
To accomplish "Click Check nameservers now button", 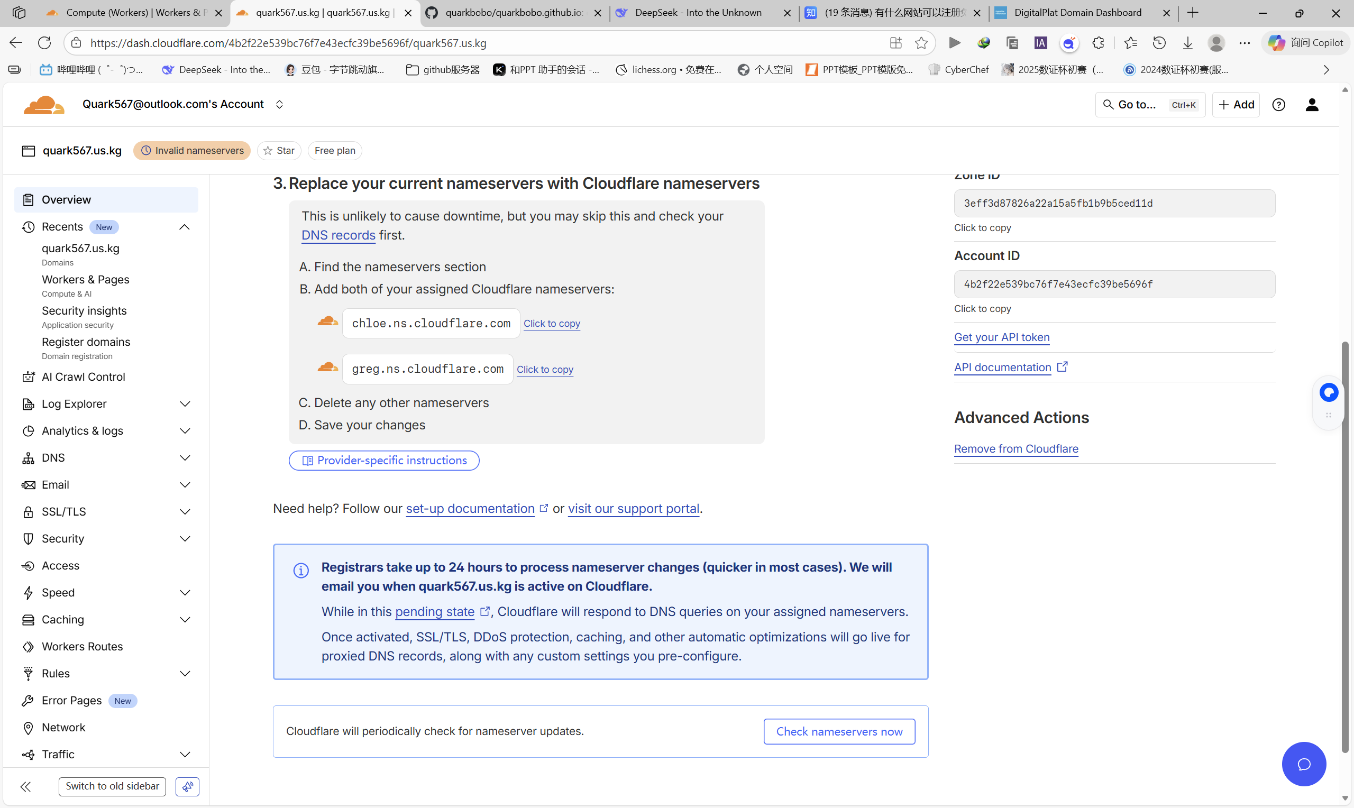I will pyautogui.click(x=839, y=731).
